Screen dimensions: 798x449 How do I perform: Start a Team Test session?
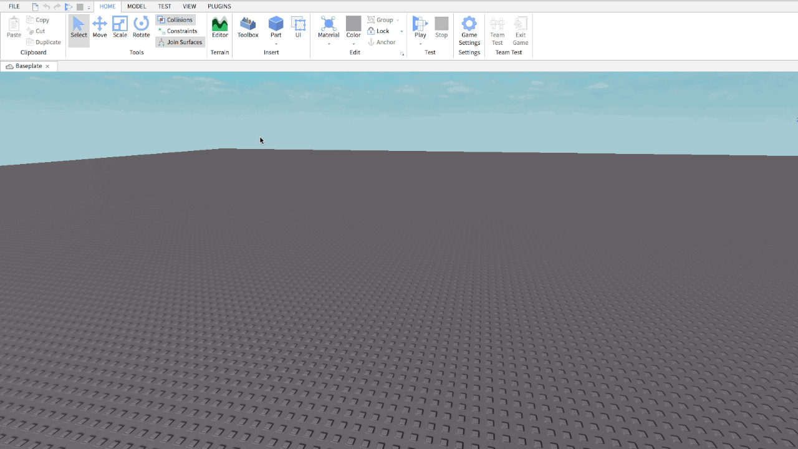click(x=497, y=31)
